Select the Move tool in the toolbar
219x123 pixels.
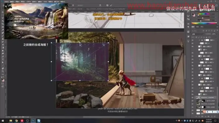(3, 12)
